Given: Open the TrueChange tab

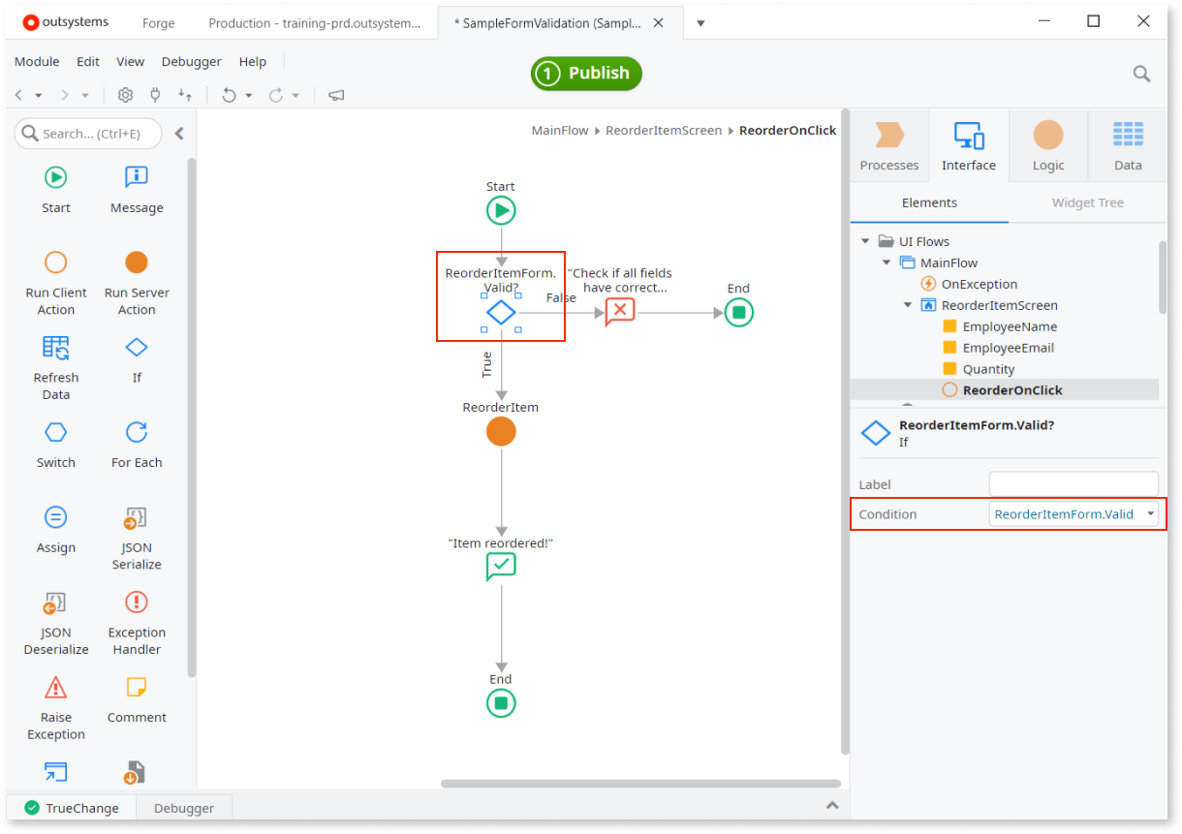Looking at the screenshot, I should coord(72,808).
